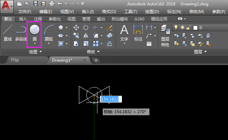The width and height of the screenshot is (228, 140).
Task: Select the Arc (圆弧) tool
Action: [49, 33]
